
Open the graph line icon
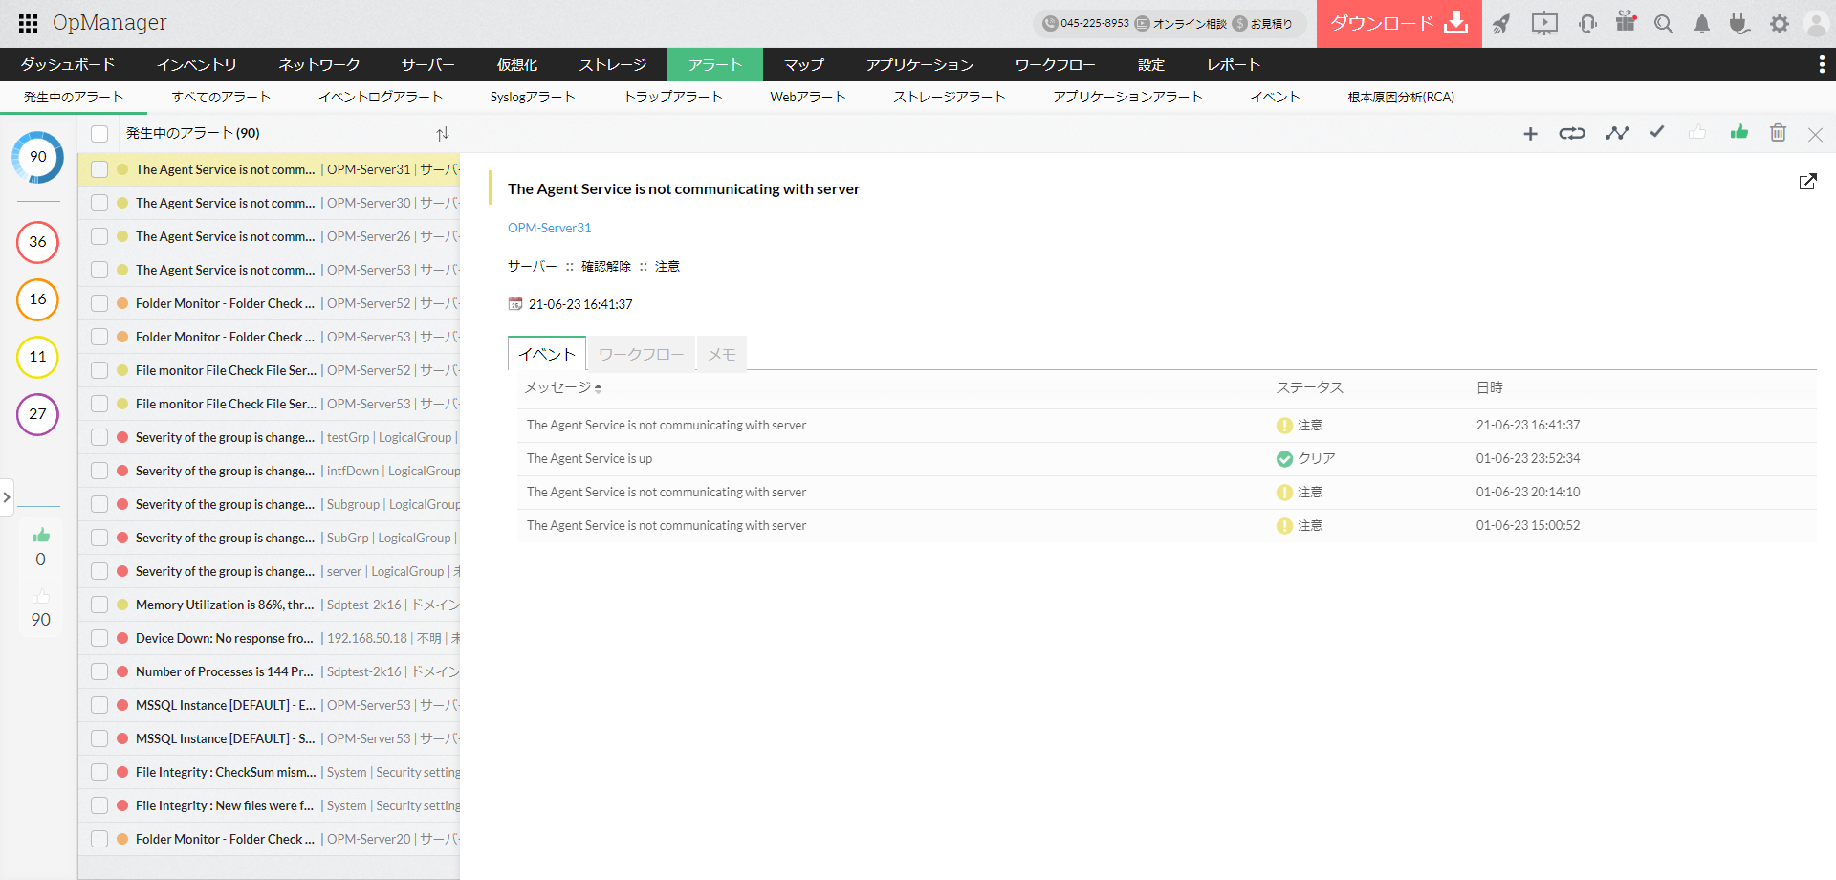point(1617,133)
